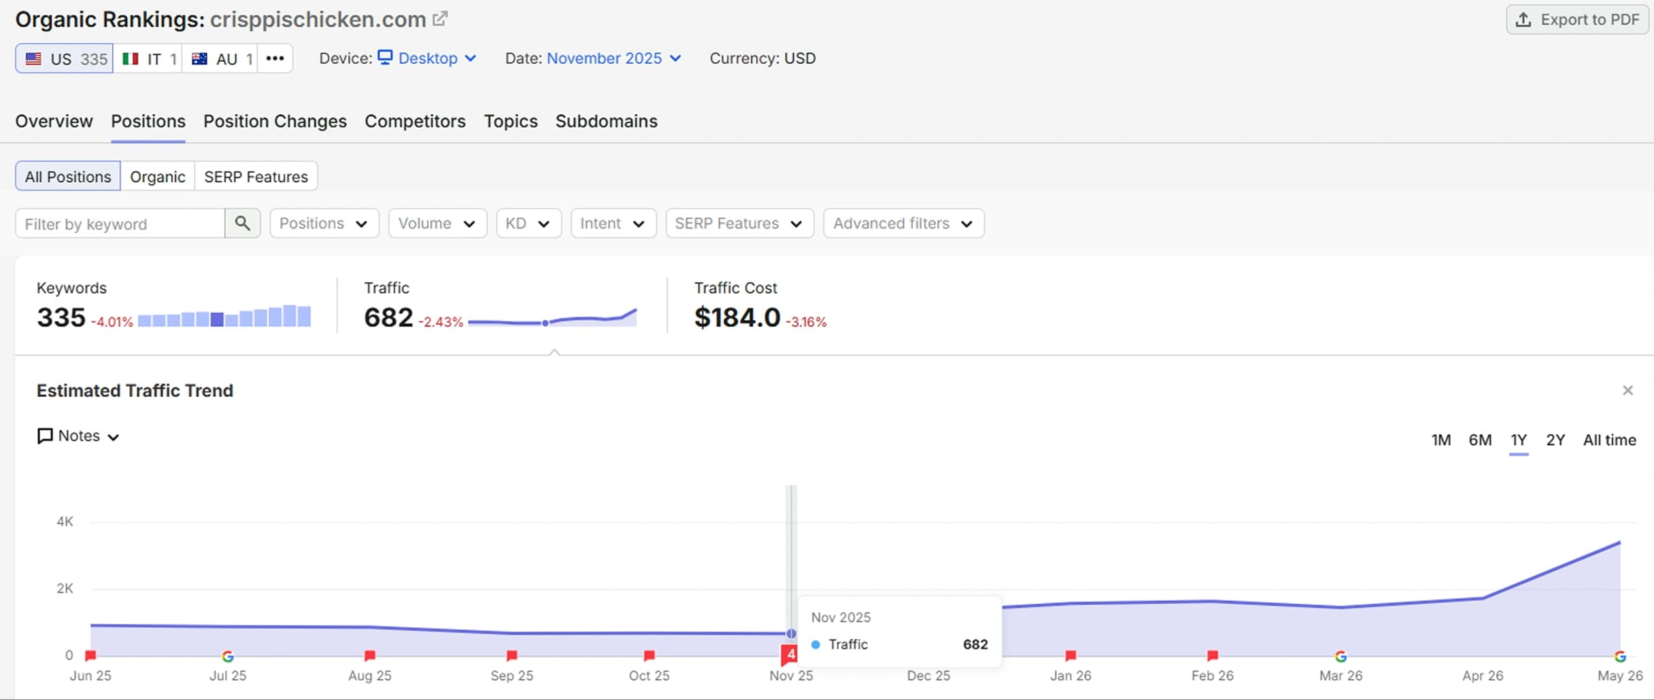Screen dimensions: 1654x700
Task: Switch chart range to 2Y
Action: click(1555, 440)
